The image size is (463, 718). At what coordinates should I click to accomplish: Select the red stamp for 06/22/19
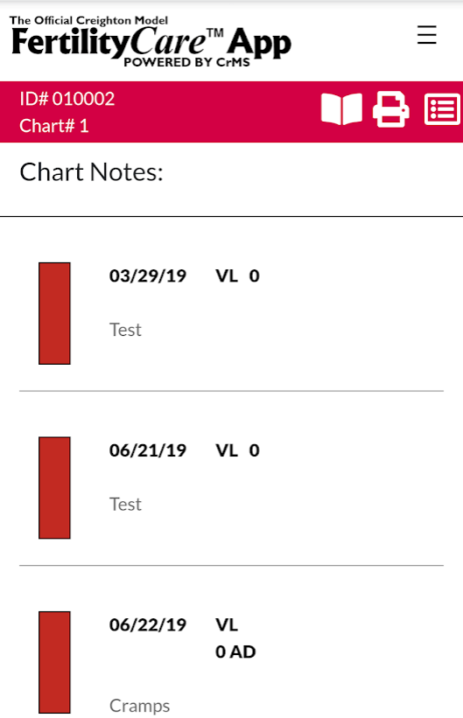(54, 662)
